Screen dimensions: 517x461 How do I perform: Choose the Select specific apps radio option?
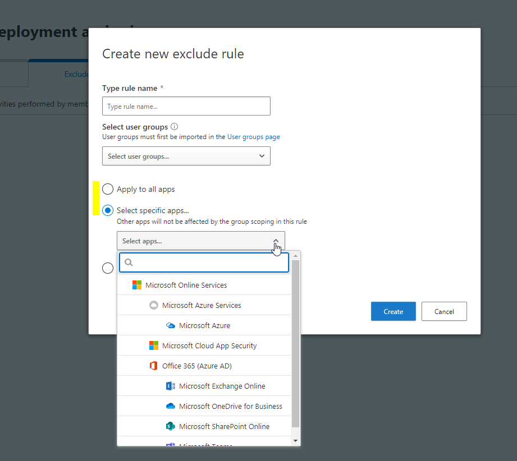[108, 210]
